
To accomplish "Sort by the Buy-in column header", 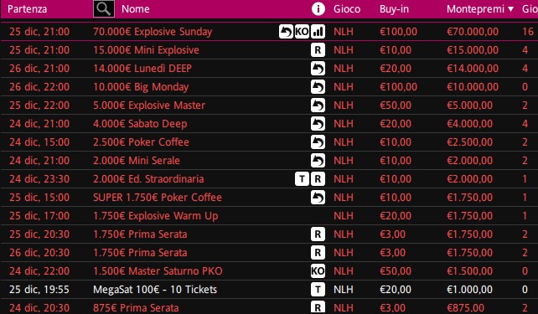I will [394, 9].
